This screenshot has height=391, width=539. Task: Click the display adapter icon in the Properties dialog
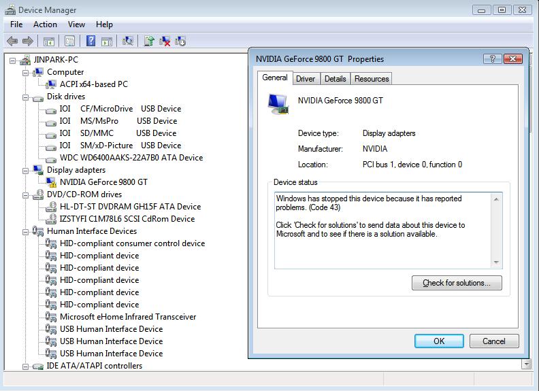(x=278, y=104)
